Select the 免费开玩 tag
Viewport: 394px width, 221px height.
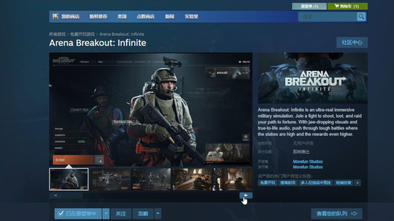pyautogui.click(x=268, y=183)
